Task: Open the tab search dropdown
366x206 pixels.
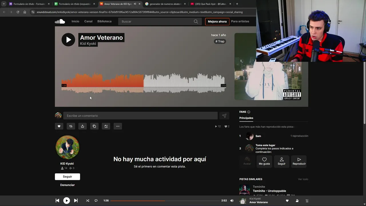Action: click(x=4, y=4)
